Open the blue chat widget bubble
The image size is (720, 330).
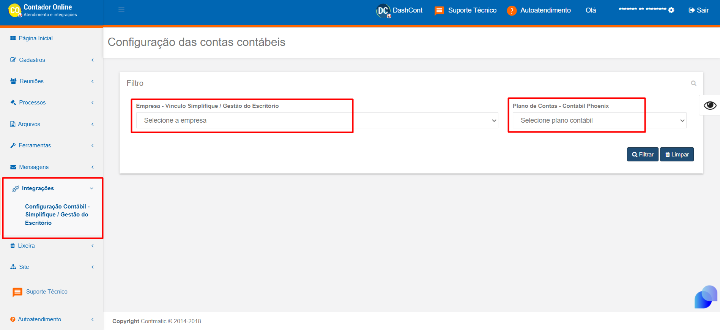[x=706, y=297]
